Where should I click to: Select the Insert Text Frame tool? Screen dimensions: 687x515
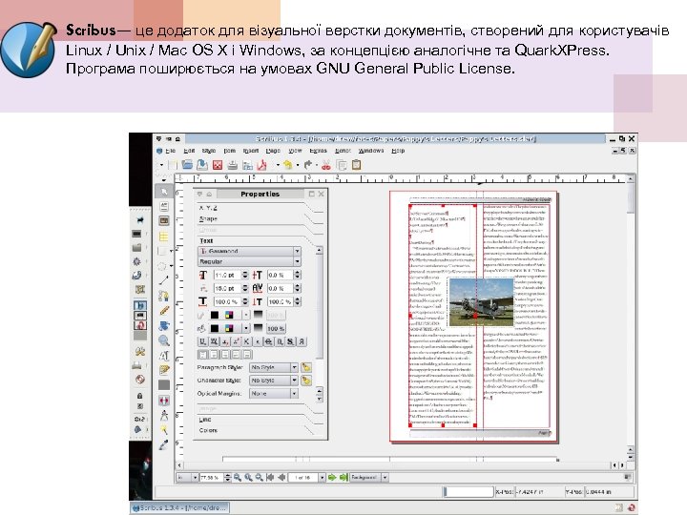click(164, 206)
